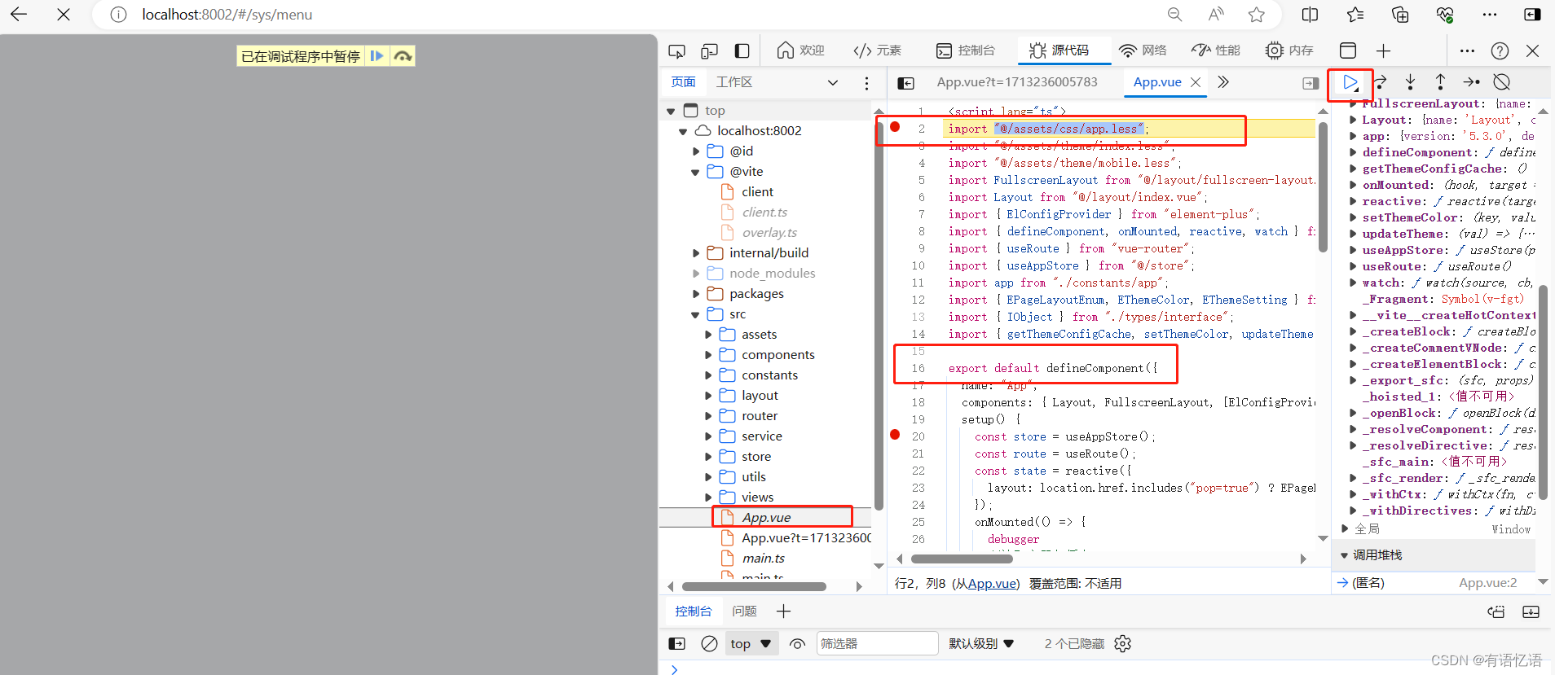
Task: Expand the navigator tabs chevron dropdown
Action: click(832, 82)
